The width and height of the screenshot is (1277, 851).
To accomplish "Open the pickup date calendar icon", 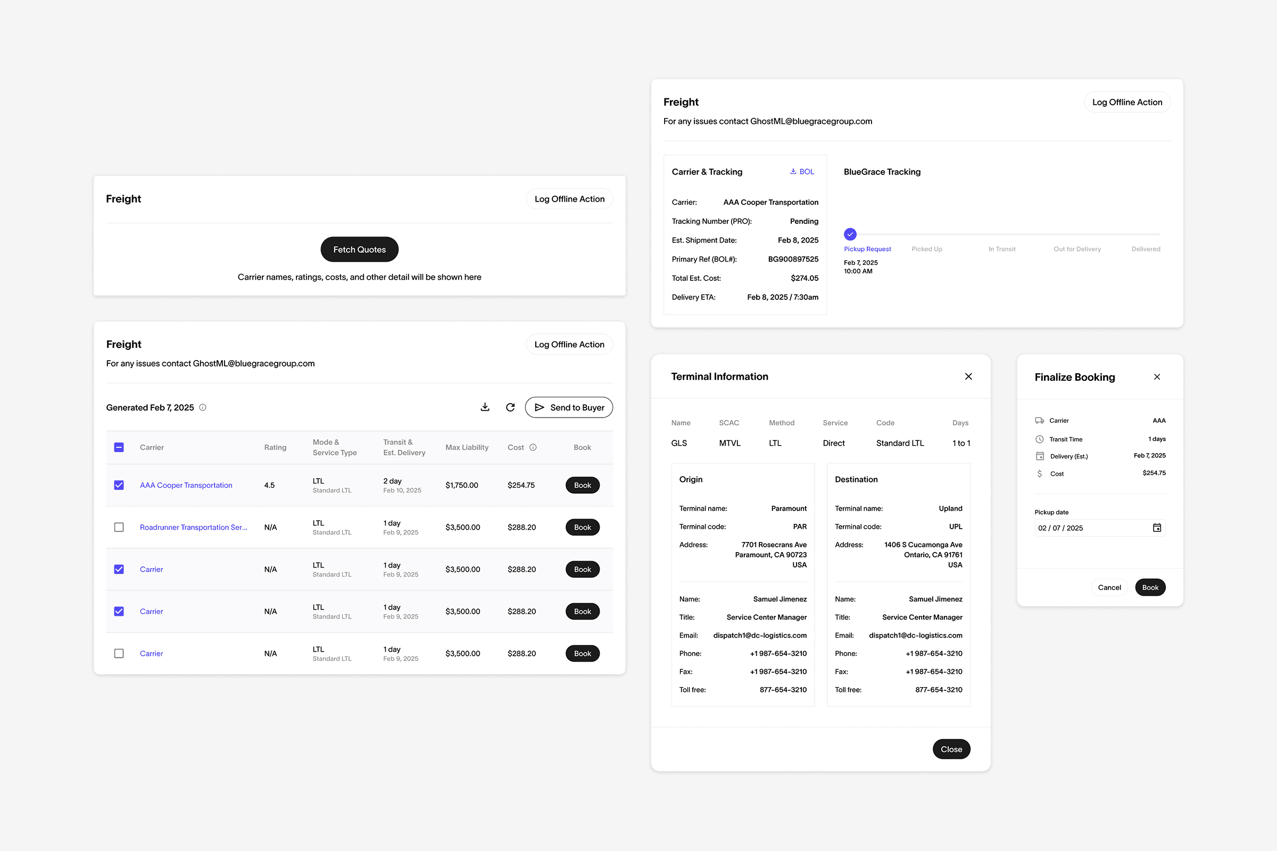I will [1157, 528].
